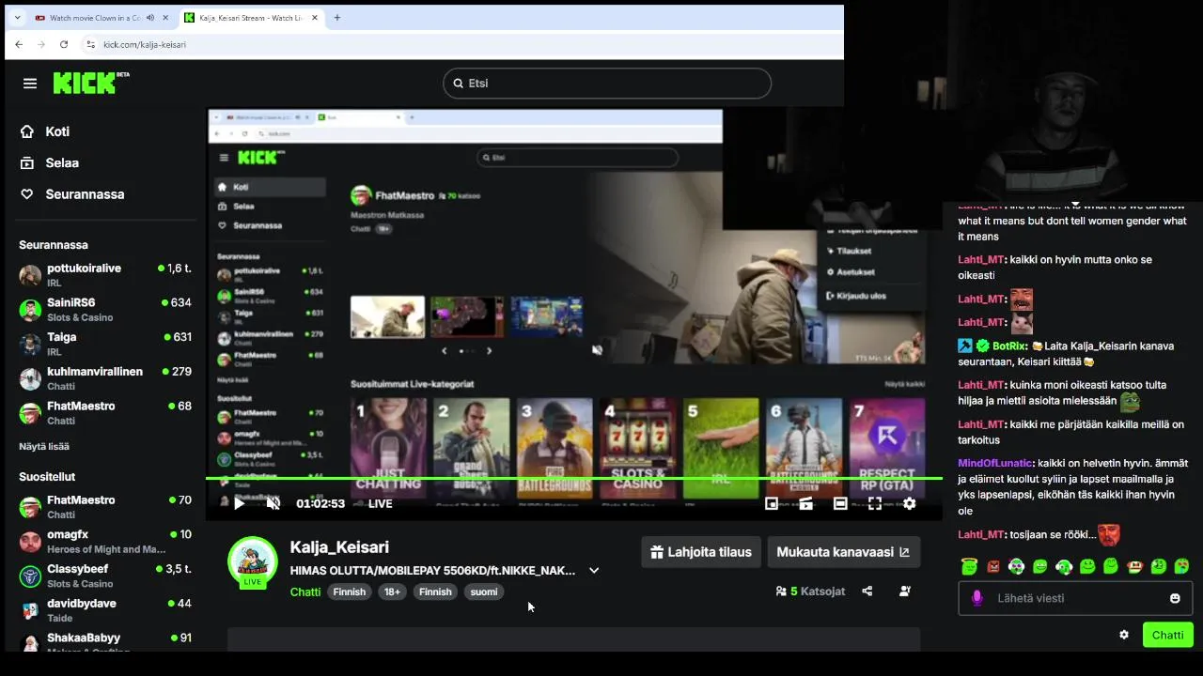Close the Kalja_Keisari Stream tab
Screen dimensions: 1203x676
[x=316, y=17]
